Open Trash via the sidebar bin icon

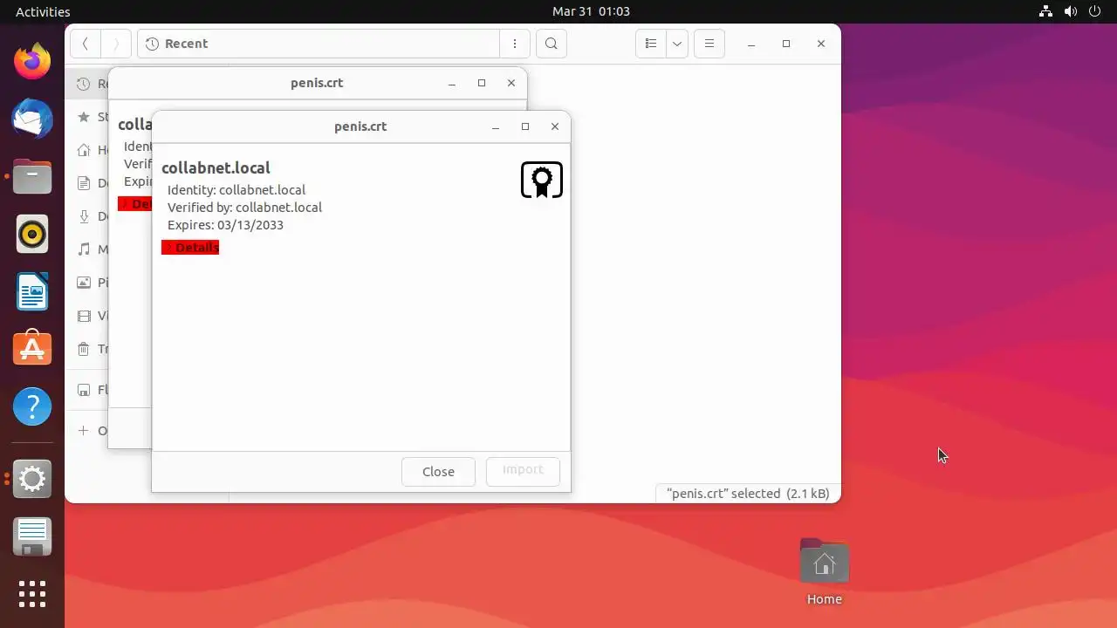[x=84, y=349]
